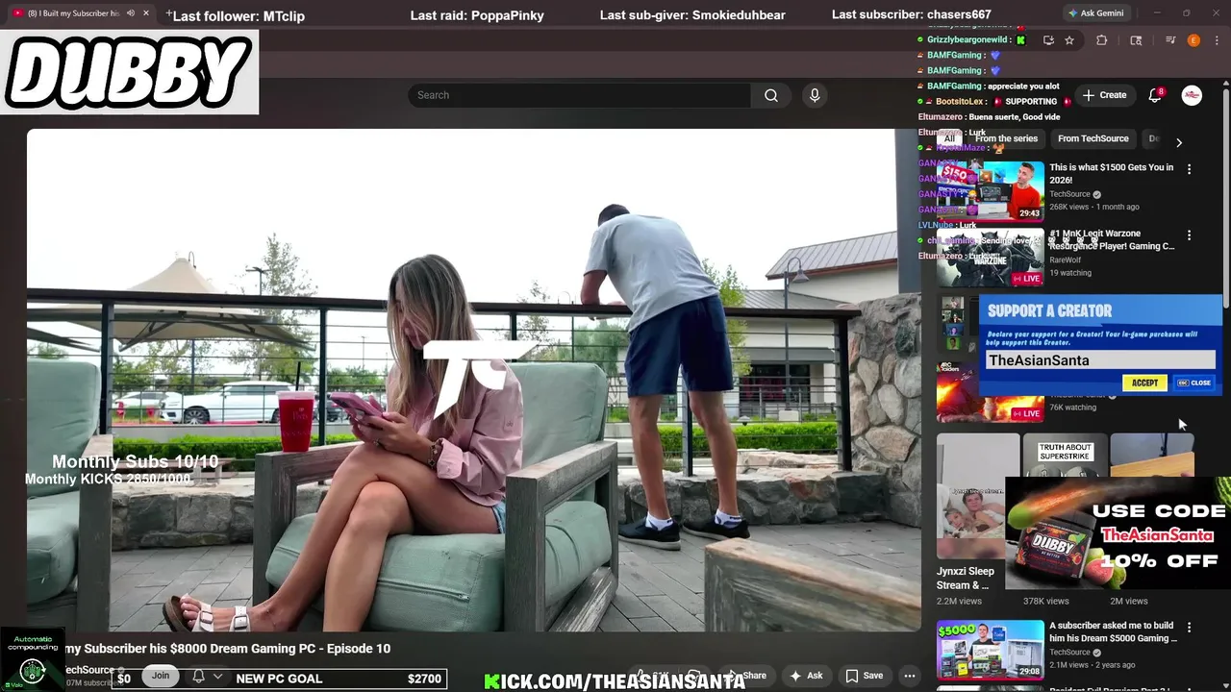Save the video with the Save button
This screenshot has height=692, width=1231.
click(x=864, y=676)
